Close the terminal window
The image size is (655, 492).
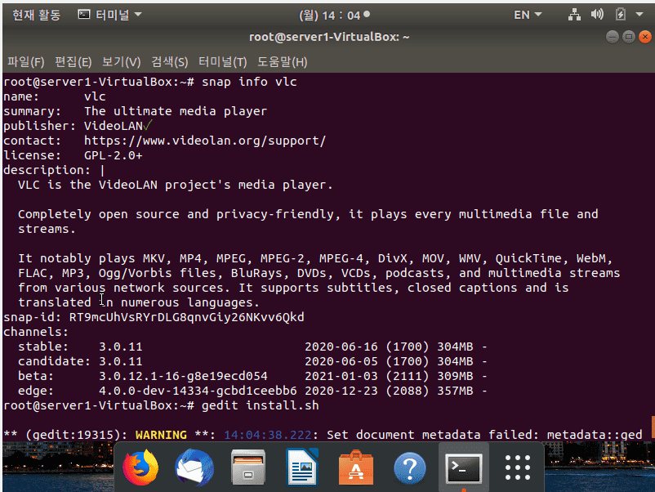(x=645, y=38)
